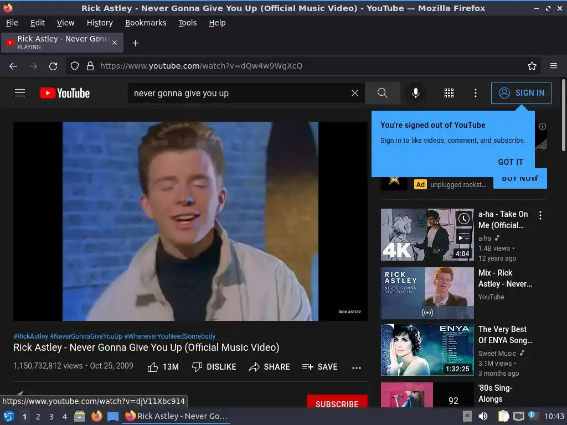
Task: Open the Bookmarks menu
Action: pyautogui.click(x=146, y=23)
